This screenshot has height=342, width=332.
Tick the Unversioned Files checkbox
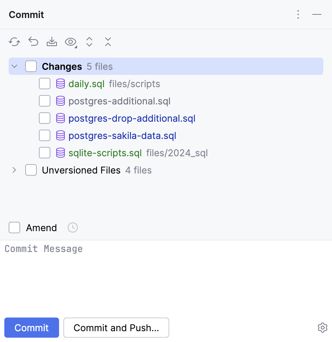pyautogui.click(x=31, y=170)
